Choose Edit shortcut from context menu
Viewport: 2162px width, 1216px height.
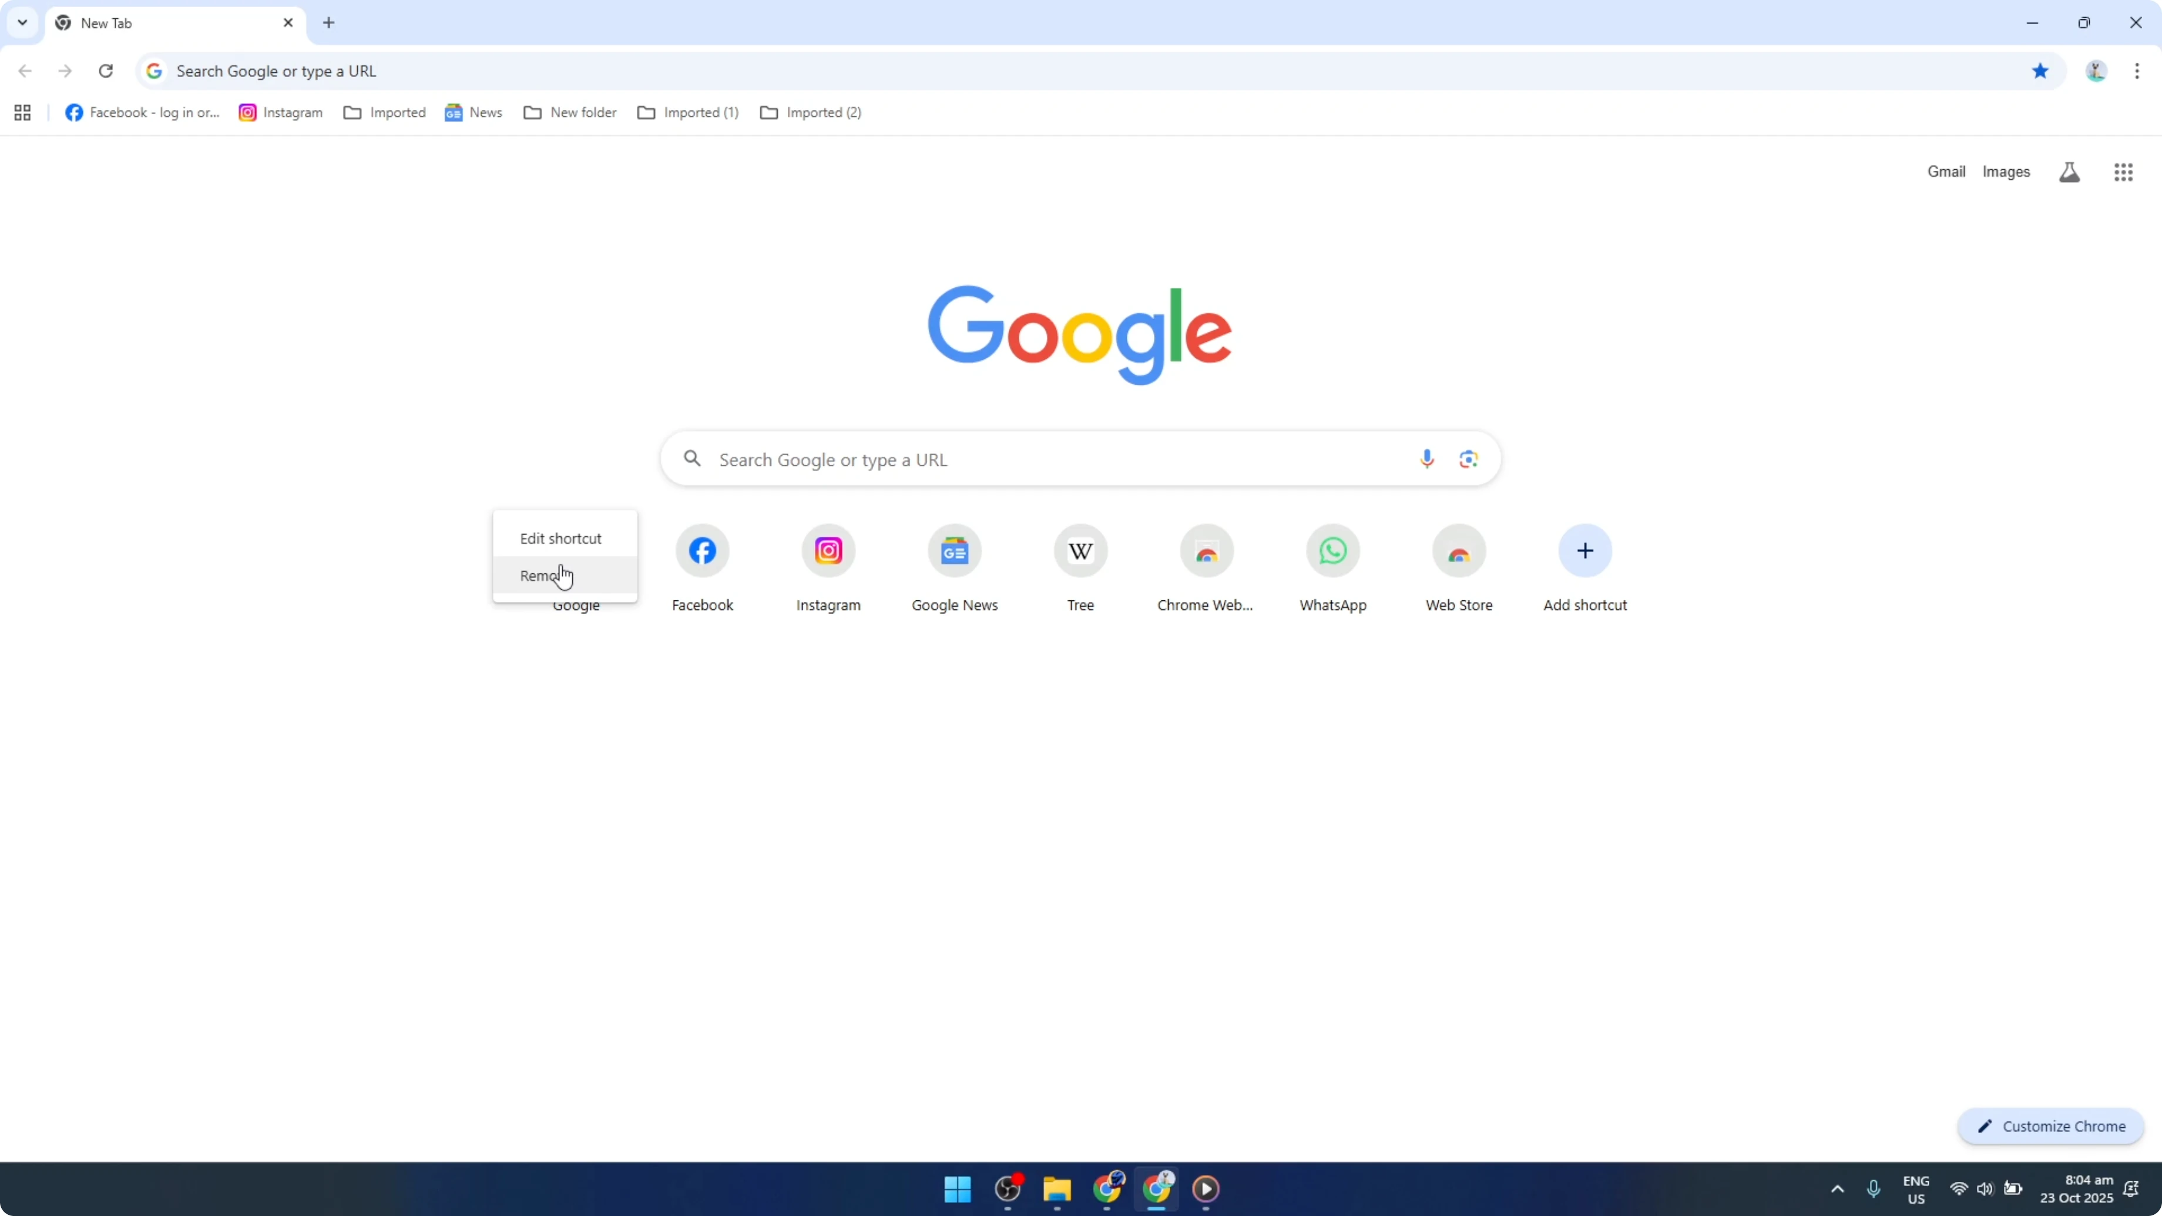pos(565,538)
